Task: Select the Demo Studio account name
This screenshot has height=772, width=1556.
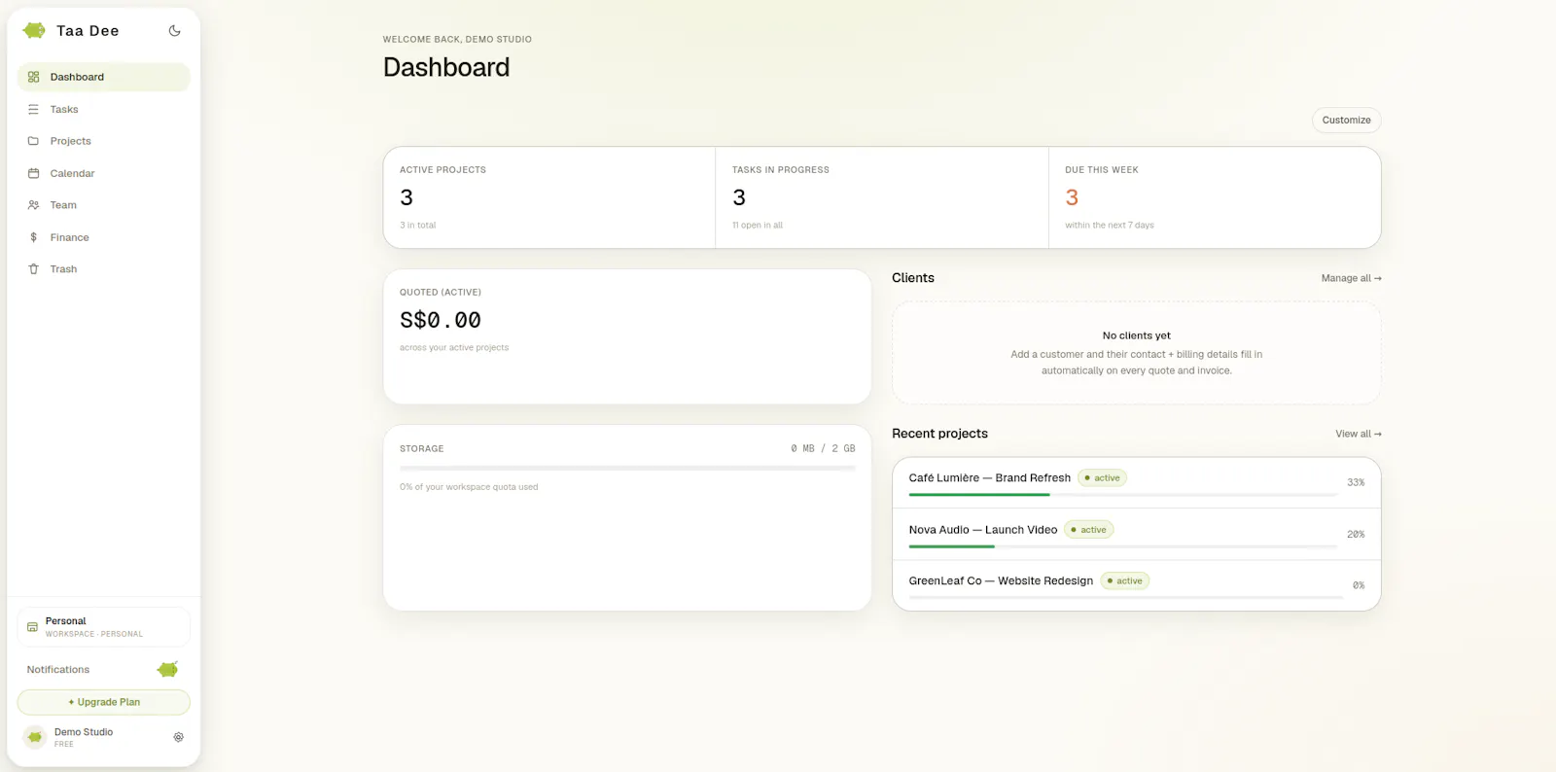Action: (x=84, y=732)
